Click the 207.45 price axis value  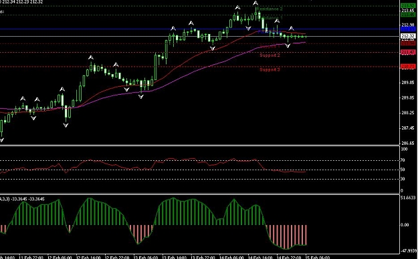click(x=408, y=128)
